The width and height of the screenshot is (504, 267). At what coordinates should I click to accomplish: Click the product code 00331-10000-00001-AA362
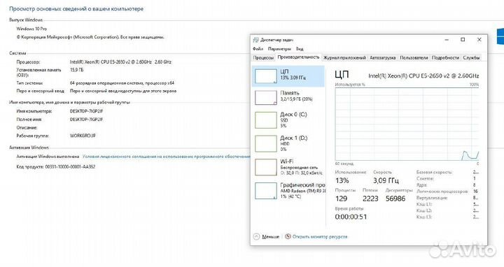coord(70,167)
